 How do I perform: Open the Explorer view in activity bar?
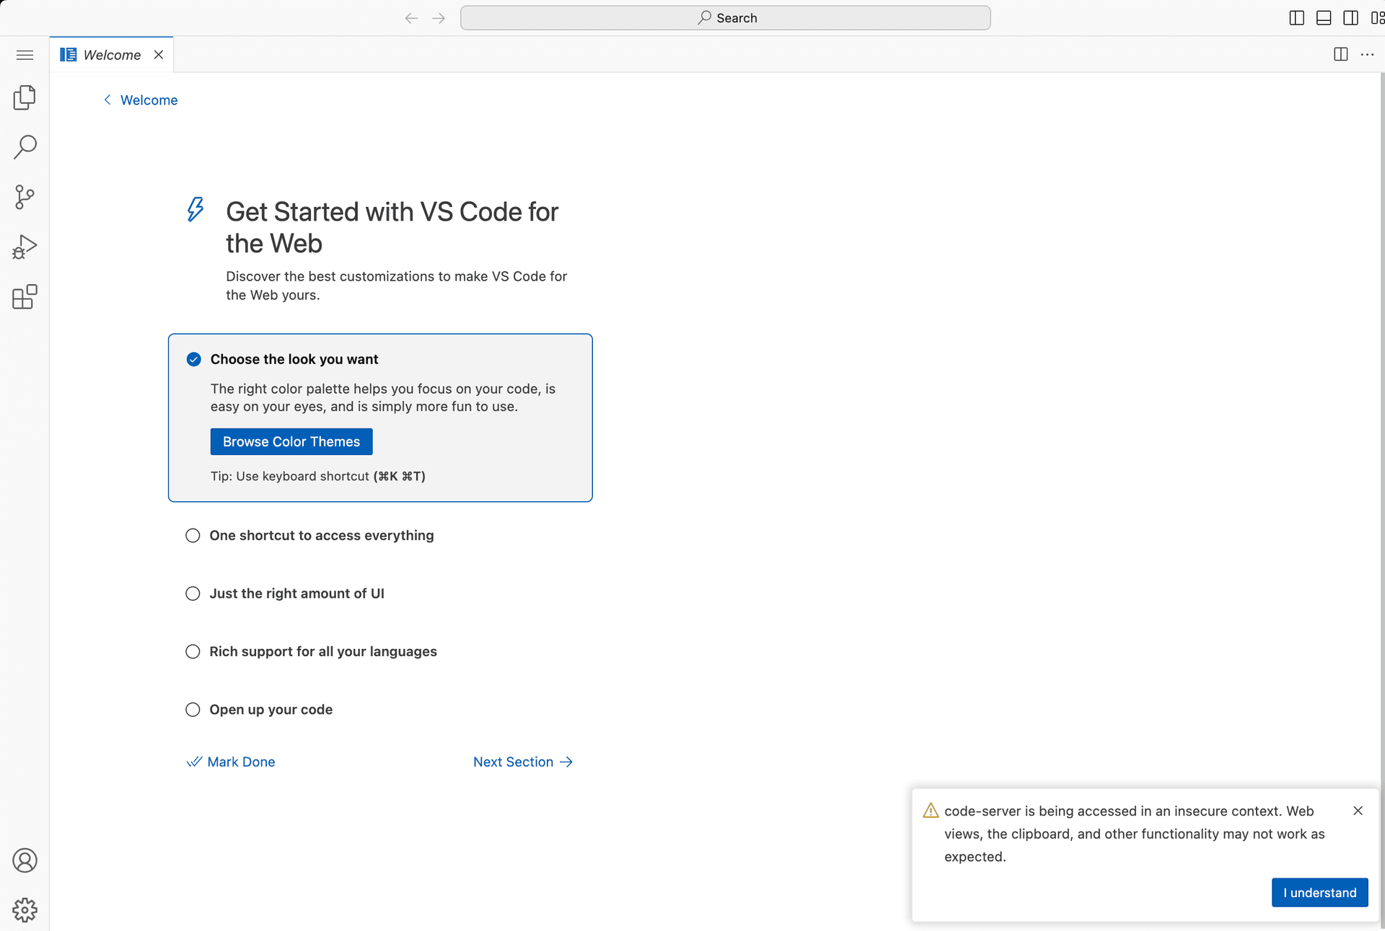tap(25, 97)
